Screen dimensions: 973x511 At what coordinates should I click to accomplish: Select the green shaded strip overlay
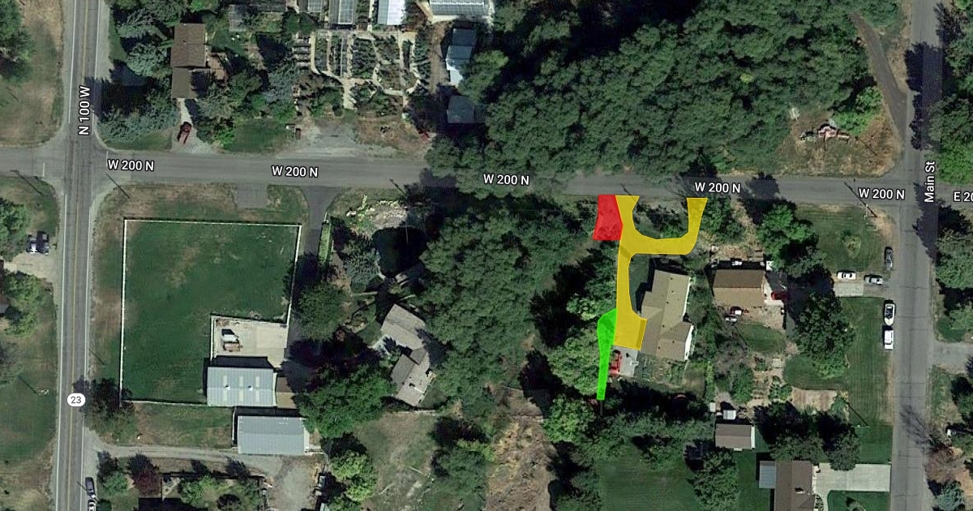pyautogui.click(x=605, y=353)
